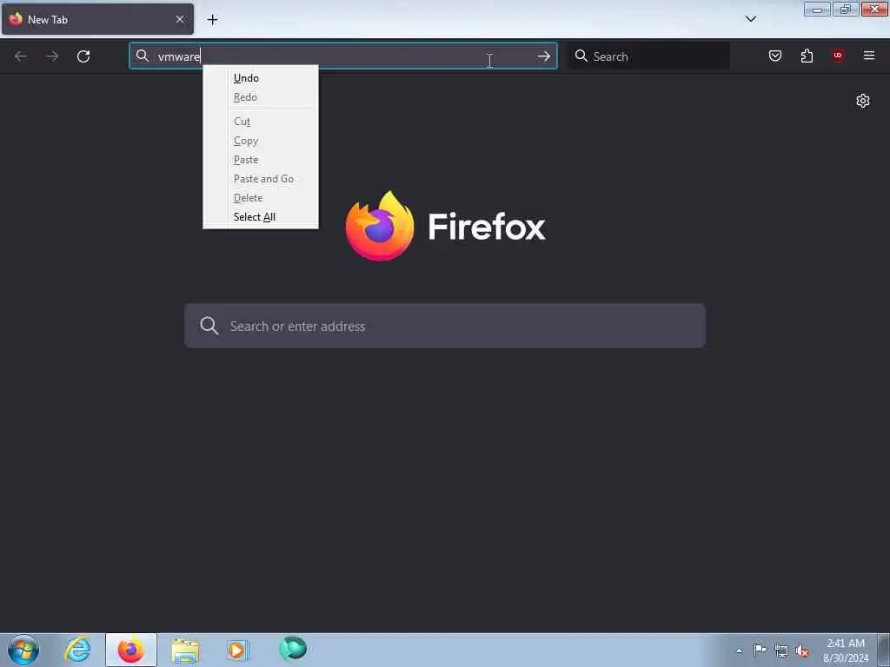Open the Extensions puzzle icon

pos(807,56)
